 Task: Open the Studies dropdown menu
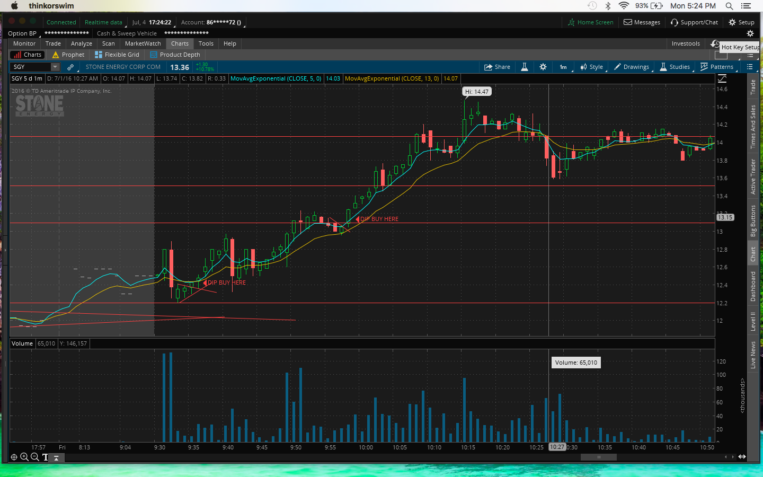pyautogui.click(x=675, y=67)
